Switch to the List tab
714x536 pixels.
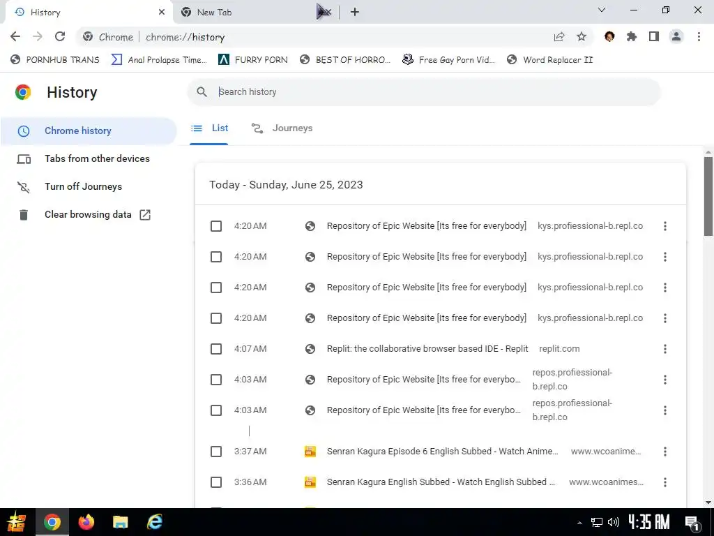(209, 128)
